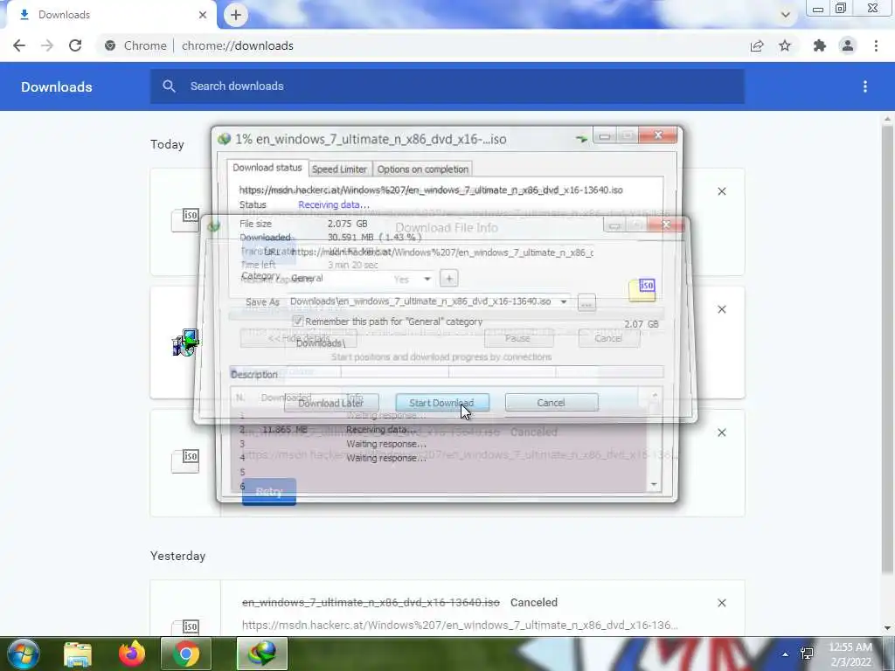Open Windows Explorer from taskbar

pos(78,654)
